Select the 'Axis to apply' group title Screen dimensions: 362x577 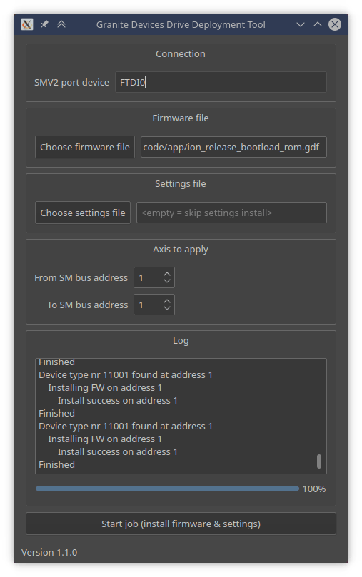coord(181,249)
